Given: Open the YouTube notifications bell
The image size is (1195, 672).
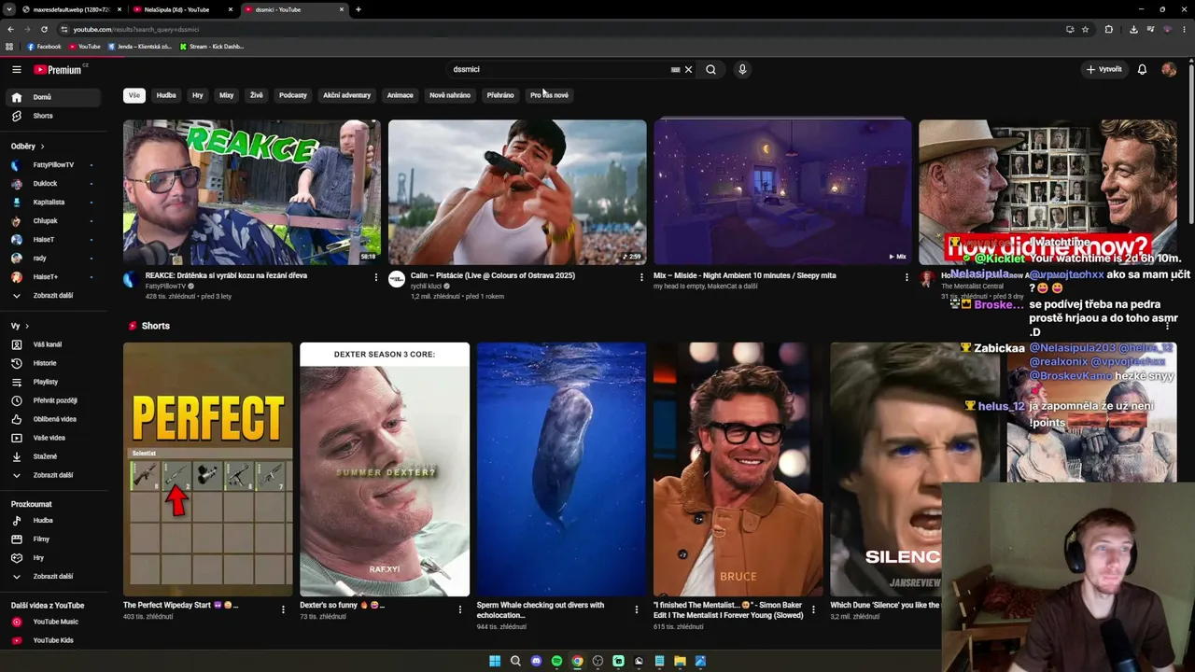Looking at the screenshot, I should coord(1142,69).
